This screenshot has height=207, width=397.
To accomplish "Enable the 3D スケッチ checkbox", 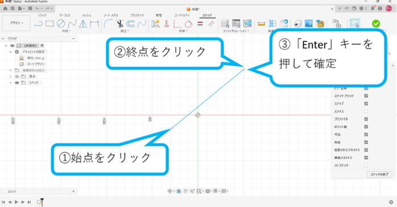I will coord(366,166).
